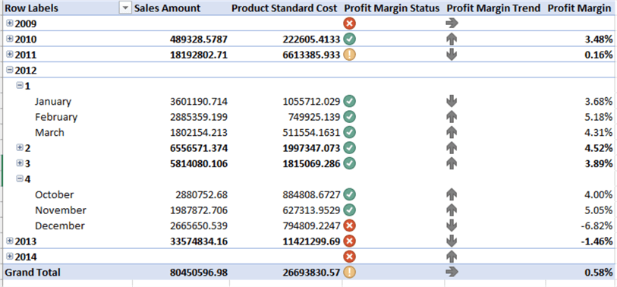The image size is (617, 287).
Task: Click Grand Total right arrow trend icon
Action: coord(452,272)
